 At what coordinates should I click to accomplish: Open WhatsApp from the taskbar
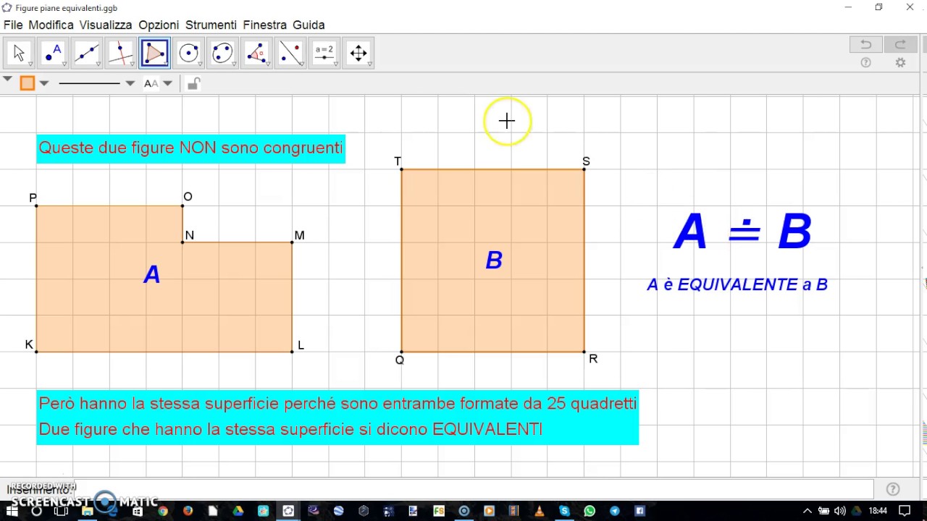click(x=590, y=511)
